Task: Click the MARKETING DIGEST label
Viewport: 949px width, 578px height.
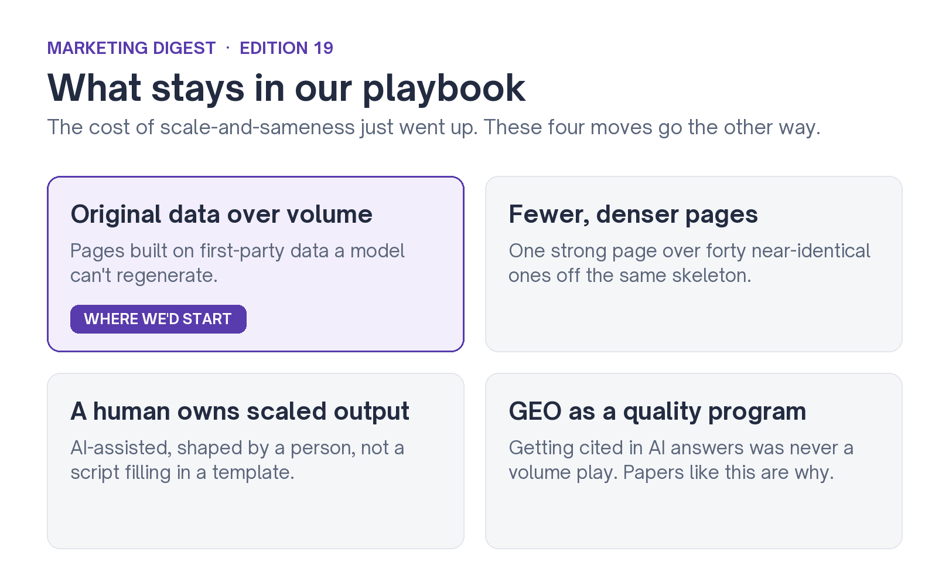Action: point(131,48)
